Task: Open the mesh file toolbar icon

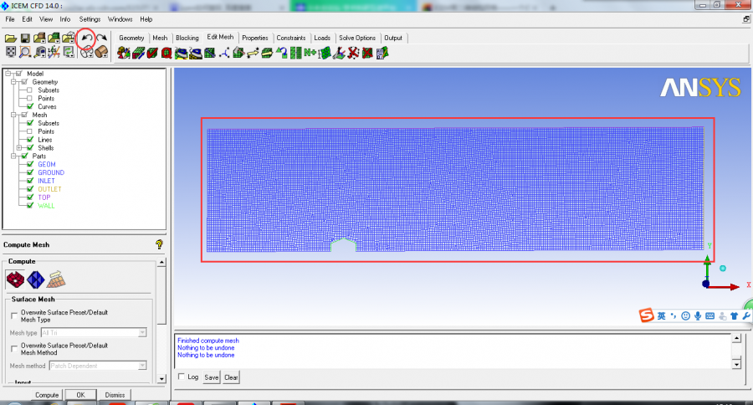Action: coord(54,38)
